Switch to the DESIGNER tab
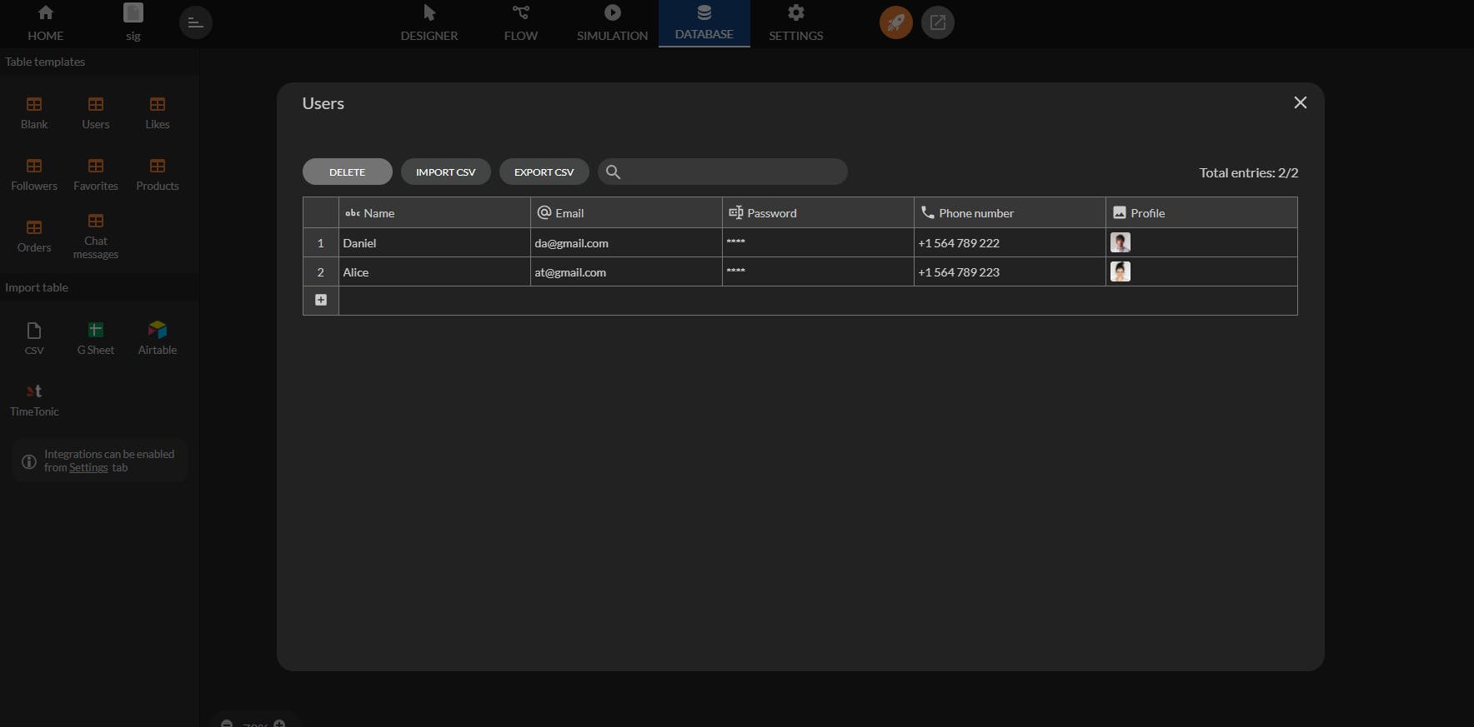 click(x=429, y=23)
